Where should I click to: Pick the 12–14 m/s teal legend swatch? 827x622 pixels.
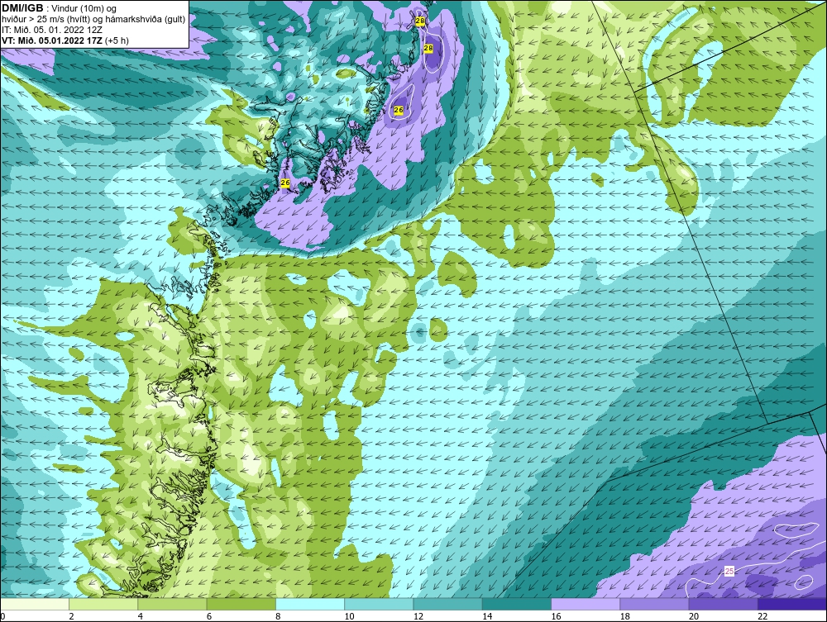pos(447,605)
